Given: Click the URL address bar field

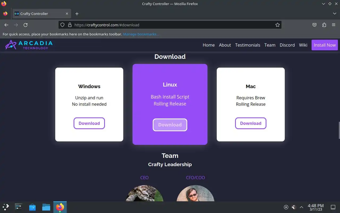Looking at the screenshot, I should tap(170, 25).
